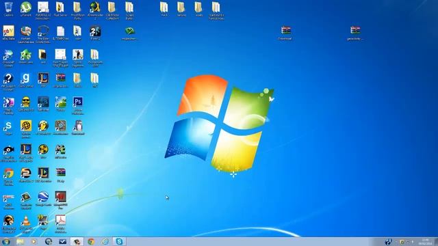
Task: Select the penguin desktop shortcut
Action: 78,126
